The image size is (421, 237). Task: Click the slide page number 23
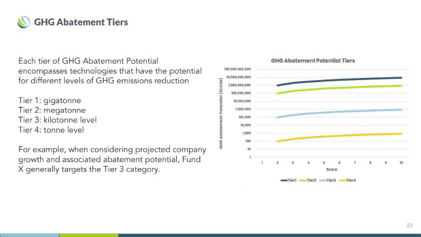(x=409, y=225)
